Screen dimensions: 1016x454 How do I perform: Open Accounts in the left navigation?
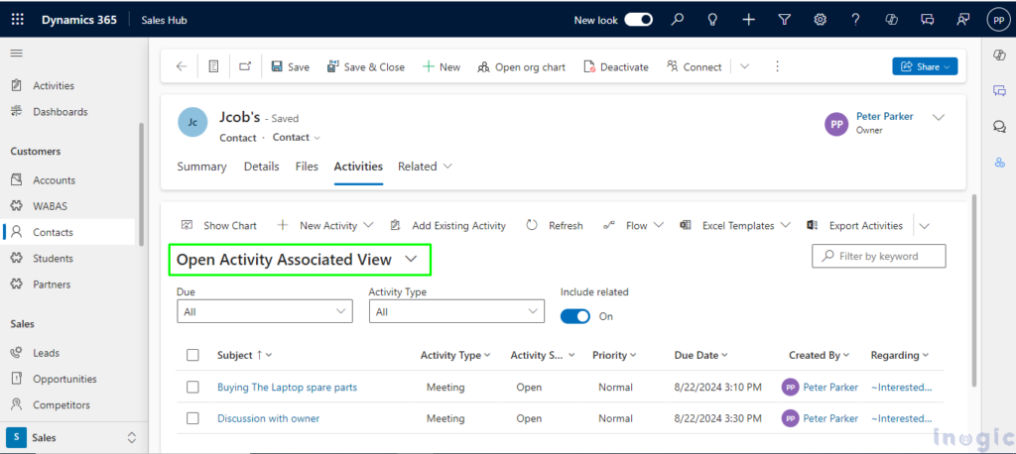click(54, 180)
